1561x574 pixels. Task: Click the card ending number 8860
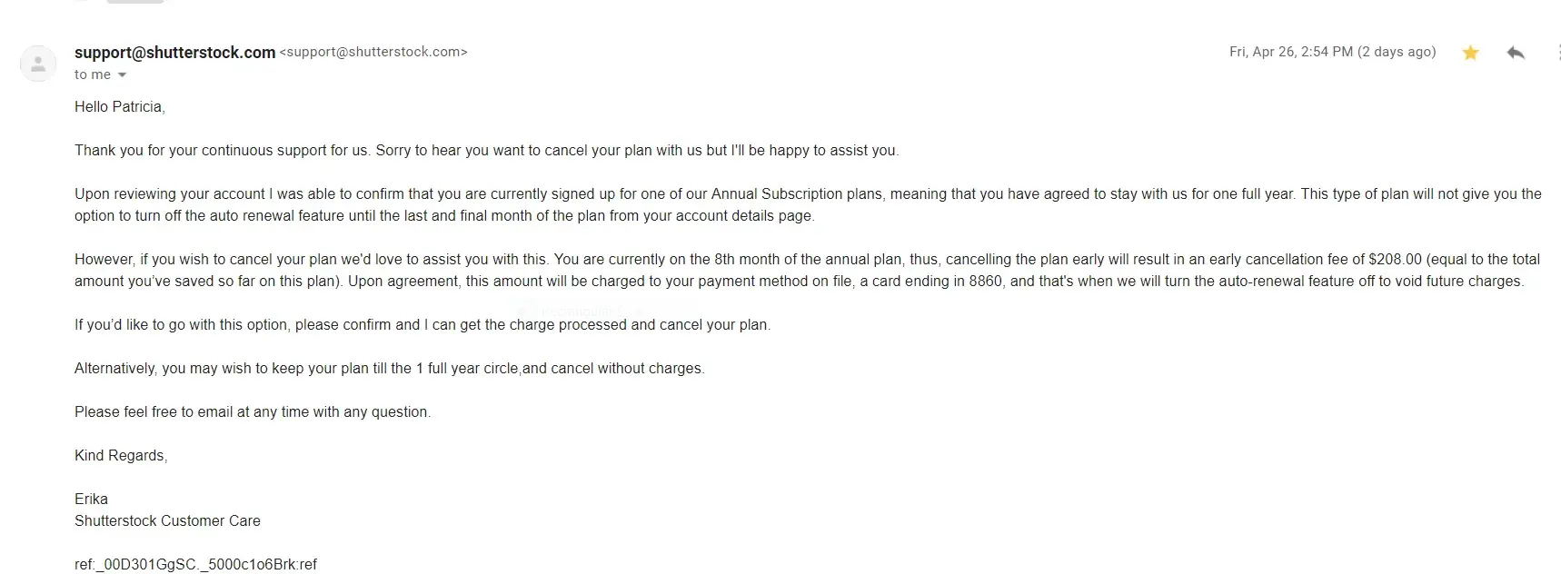pos(985,282)
